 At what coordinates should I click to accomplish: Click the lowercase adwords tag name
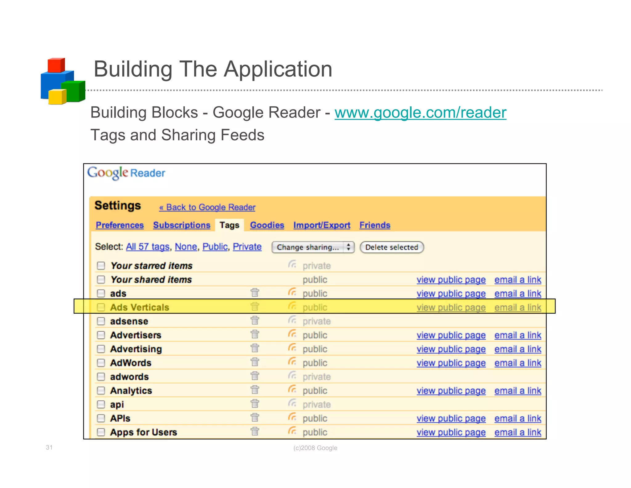coord(129,377)
